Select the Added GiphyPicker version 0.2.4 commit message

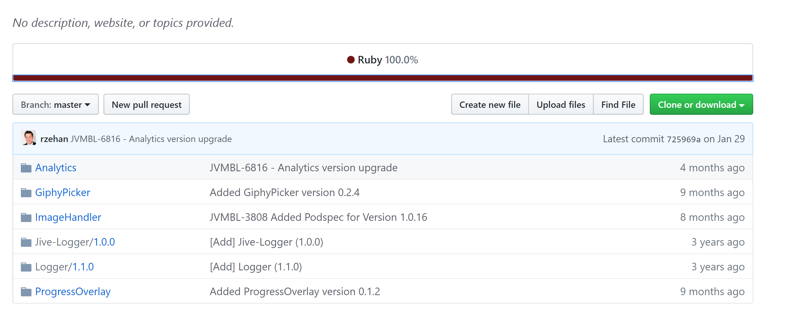pyautogui.click(x=284, y=192)
